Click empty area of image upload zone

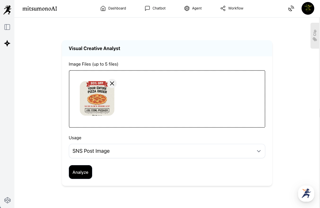(190, 99)
